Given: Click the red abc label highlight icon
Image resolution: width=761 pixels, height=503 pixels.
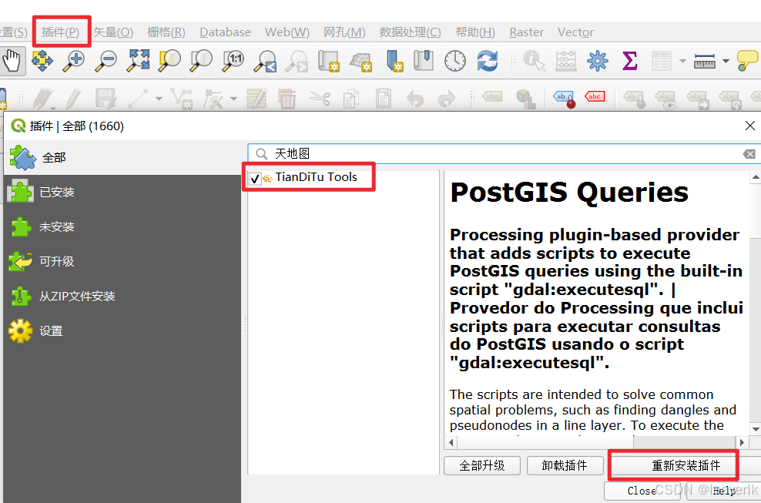Looking at the screenshot, I should pyautogui.click(x=595, y=96).
